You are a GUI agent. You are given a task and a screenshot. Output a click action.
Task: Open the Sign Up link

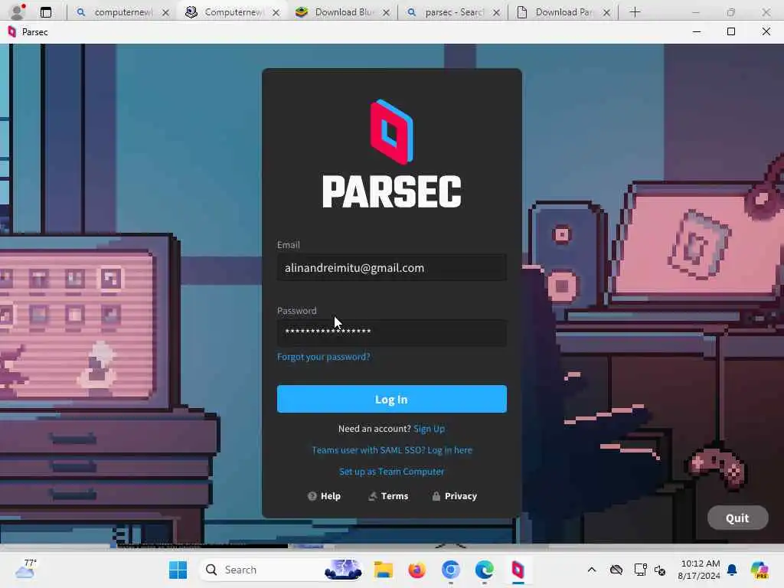(429, 429)
